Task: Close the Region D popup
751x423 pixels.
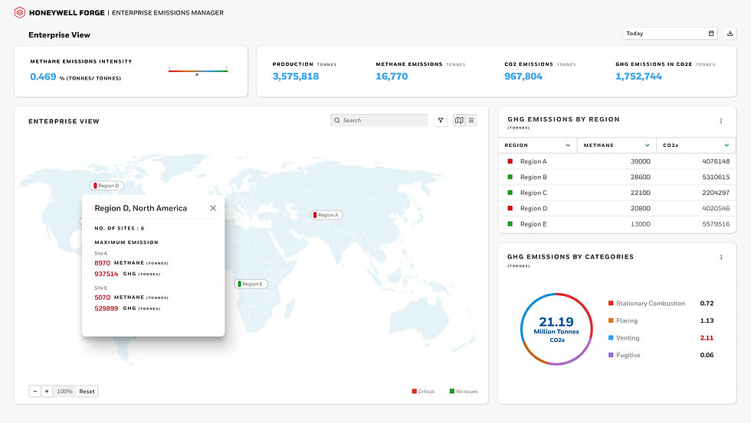Action: 213,208
